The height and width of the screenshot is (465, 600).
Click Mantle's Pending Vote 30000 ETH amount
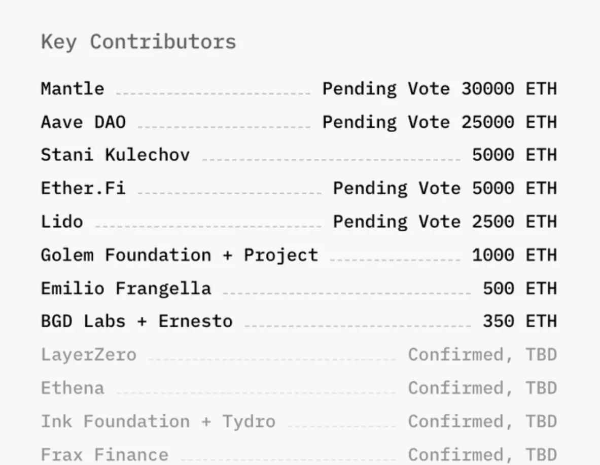440,89
